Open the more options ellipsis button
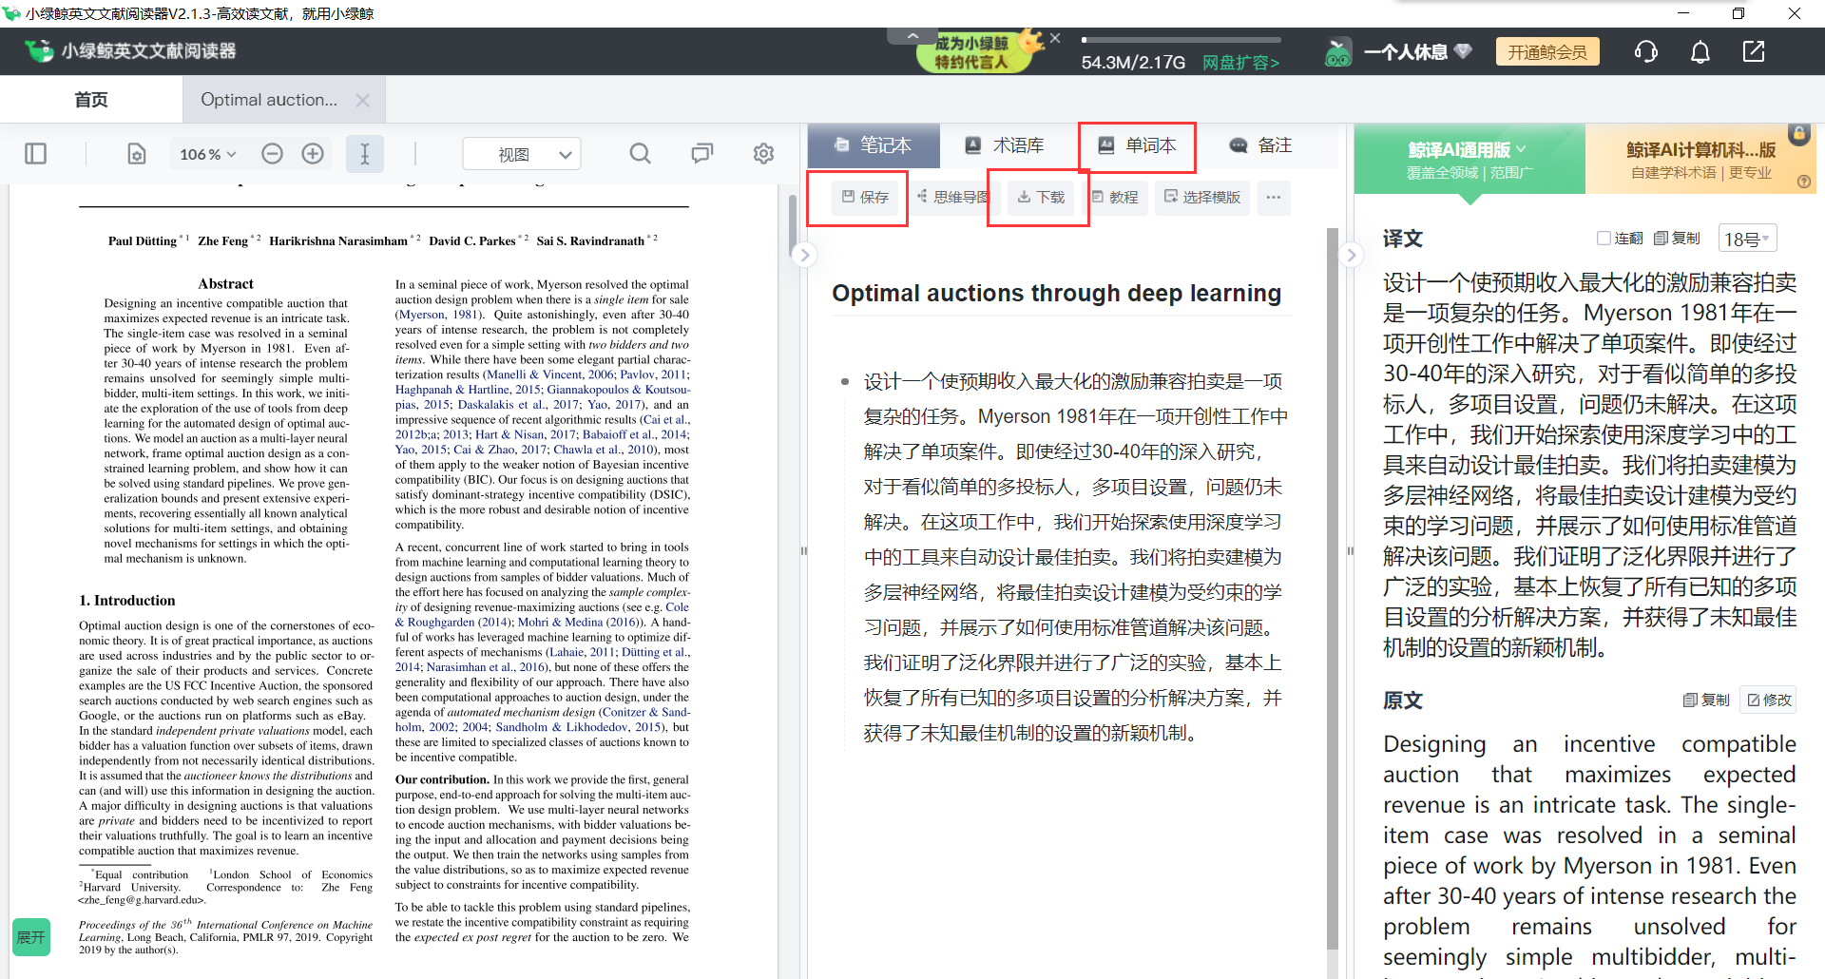This screenshot has width=1825, height=979. 1274,198
